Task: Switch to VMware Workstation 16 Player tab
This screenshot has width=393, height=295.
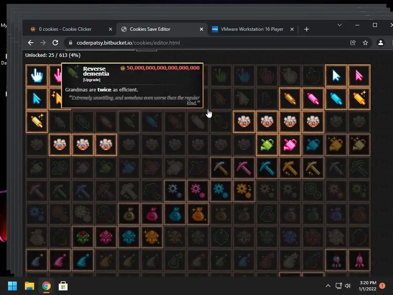Action: (x=252, y=29)
